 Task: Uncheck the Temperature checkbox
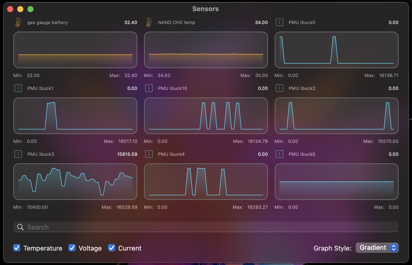click(x=17, y=248)
